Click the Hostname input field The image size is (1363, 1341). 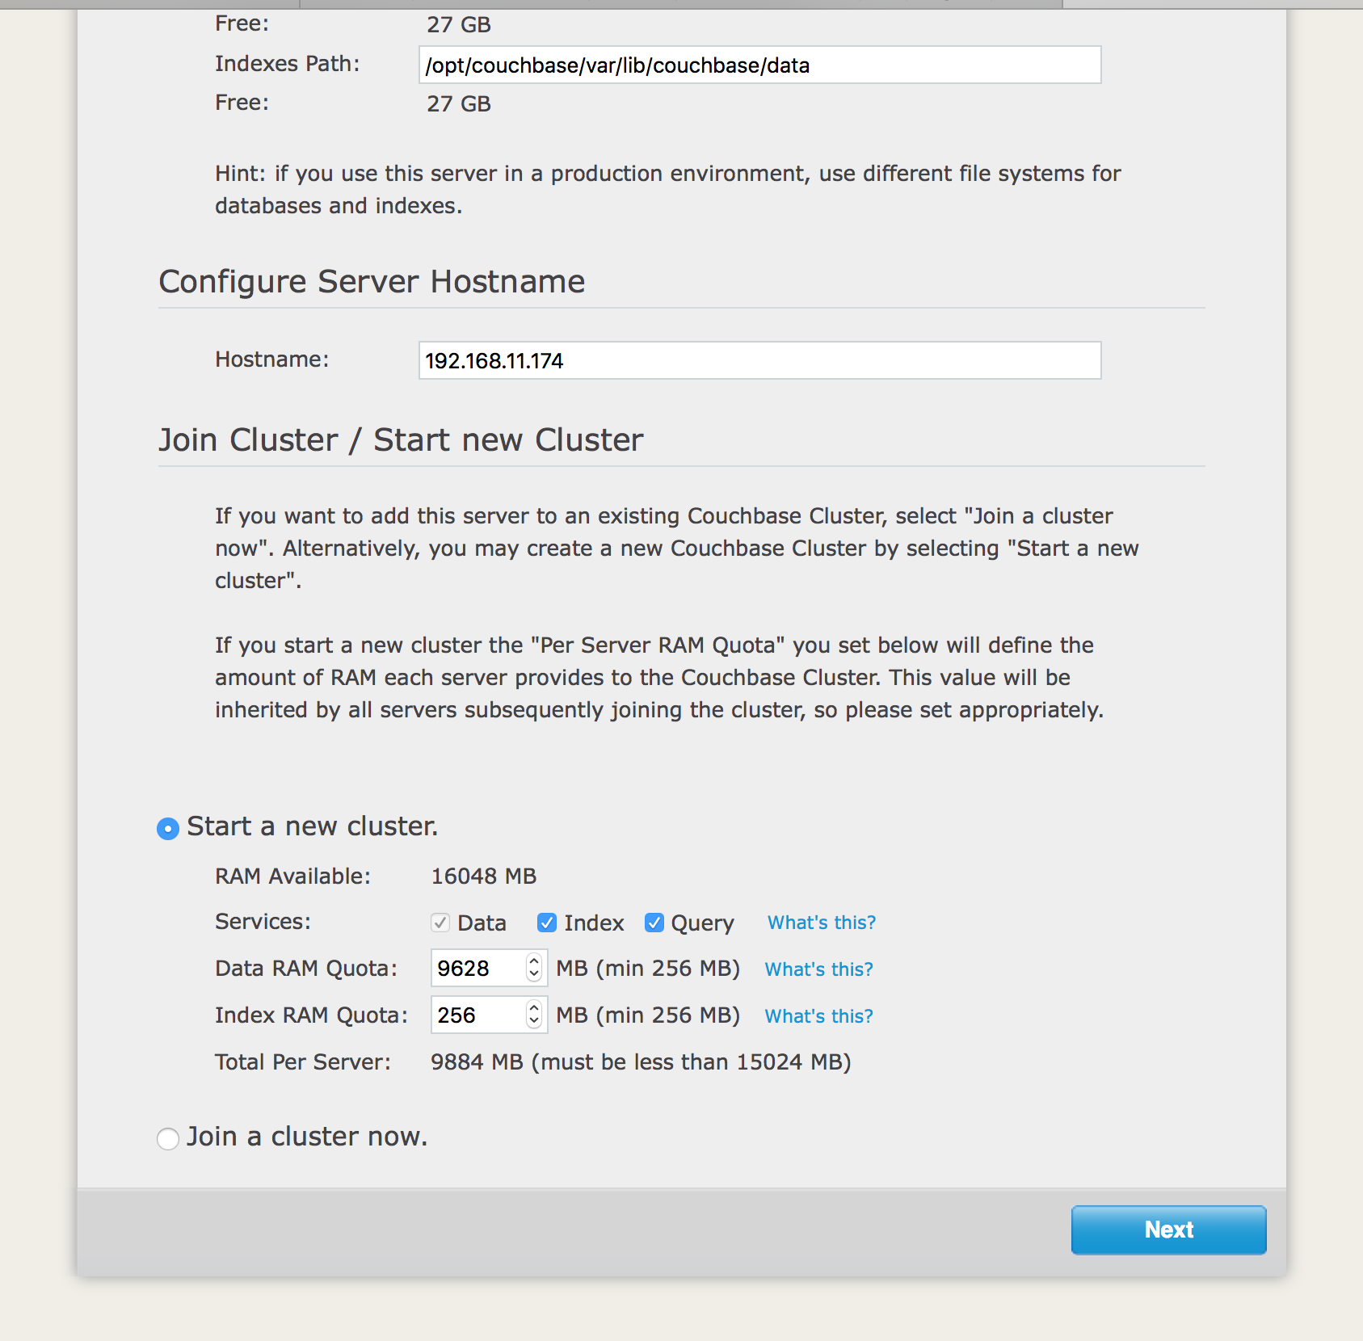[759, 360]
